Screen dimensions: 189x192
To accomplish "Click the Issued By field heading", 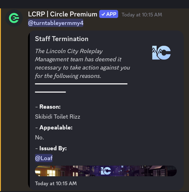I will (x=53, y=148).
